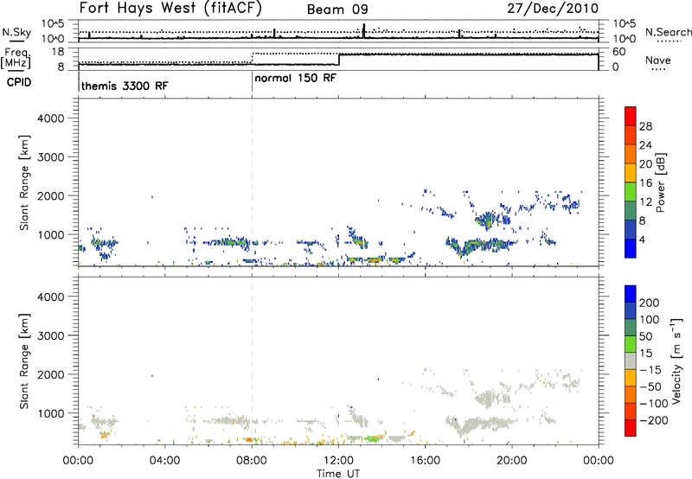This screenshot has width=692, height=479.
Task: Click the "Slant Range [km]" label of power panel
Action: [x=24, y=182]
